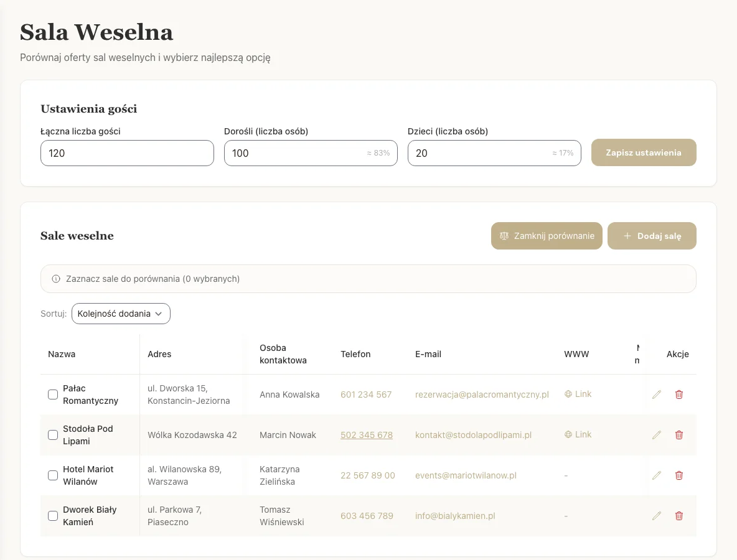Select Stodoła Pod Lipami for comparison
Viewport: 737px width, 560px height.
pyautogui.click(x=53, y=435)
